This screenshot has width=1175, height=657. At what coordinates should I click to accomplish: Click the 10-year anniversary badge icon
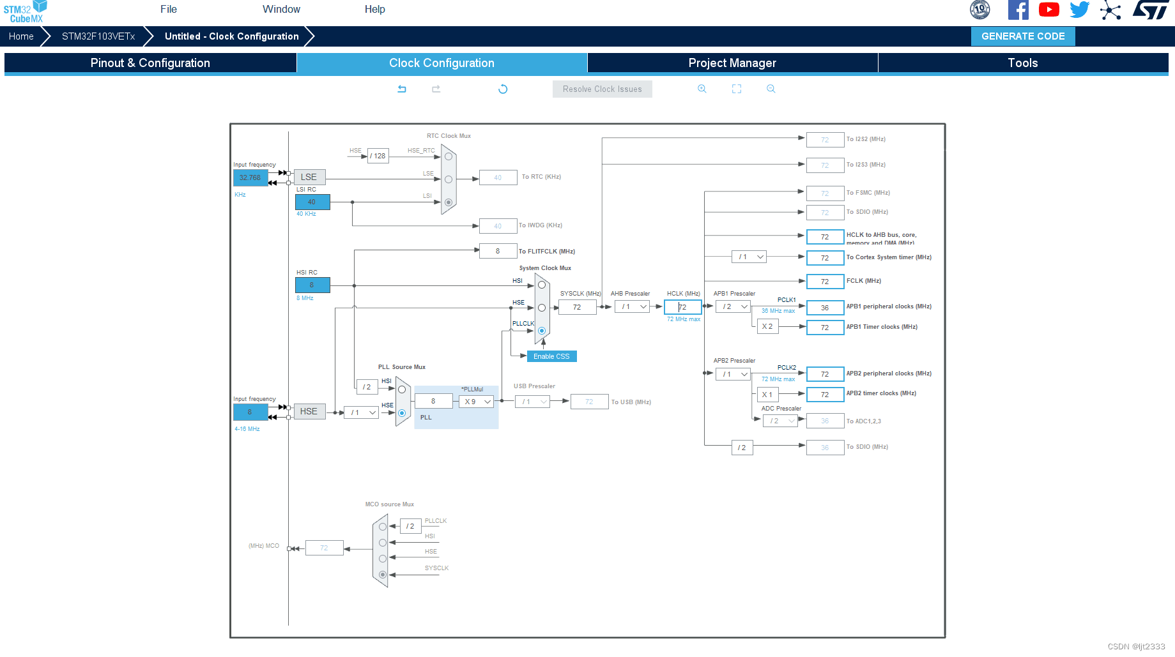coord(980,10)
